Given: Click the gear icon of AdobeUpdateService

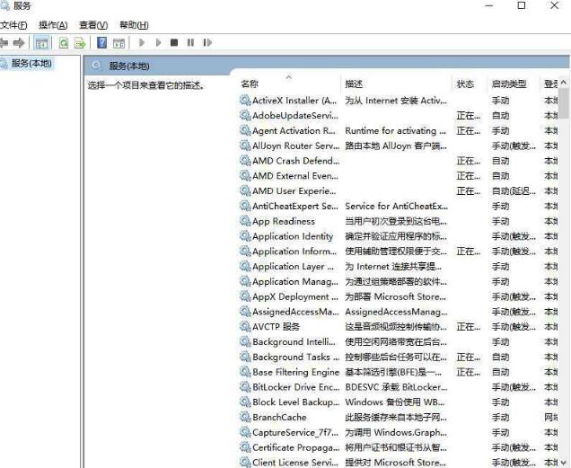Looking at the screenshot, I should click(245, 115).
